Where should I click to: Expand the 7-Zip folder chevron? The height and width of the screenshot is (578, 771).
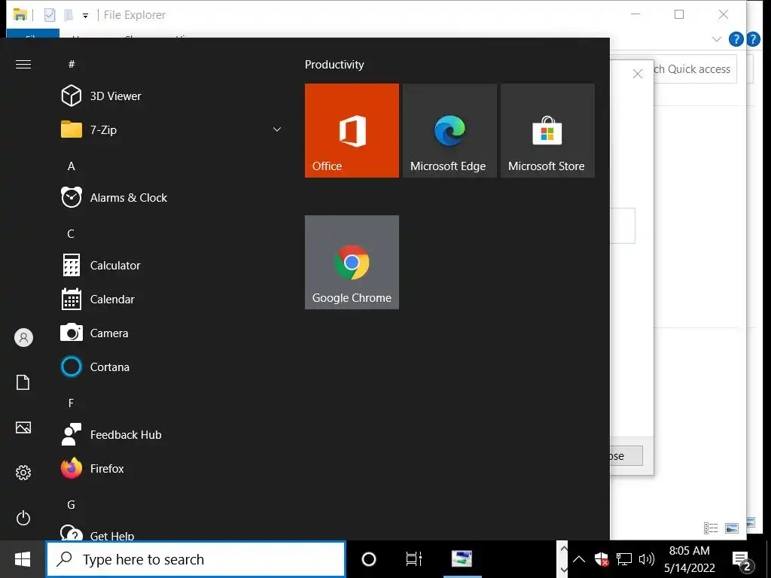(277, 129)
